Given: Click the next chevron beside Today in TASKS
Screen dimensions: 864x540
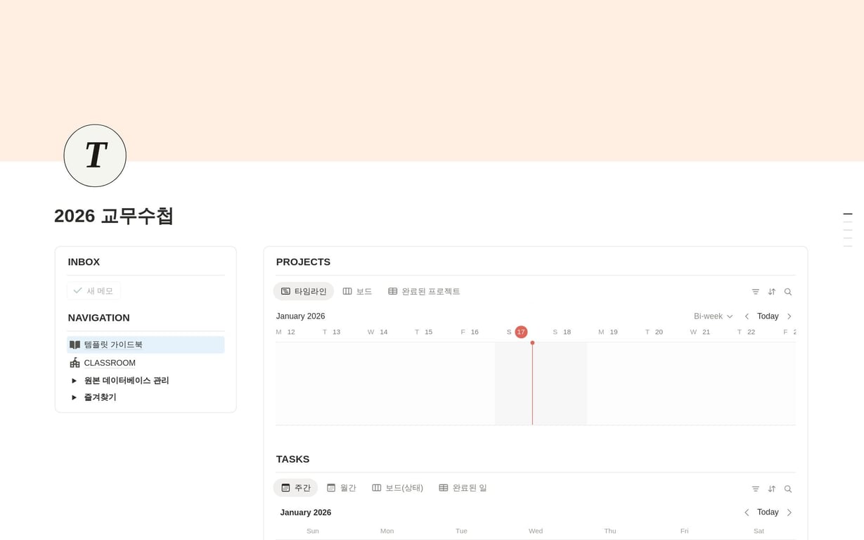Looking at the screenshot, I should pos(789,512).
